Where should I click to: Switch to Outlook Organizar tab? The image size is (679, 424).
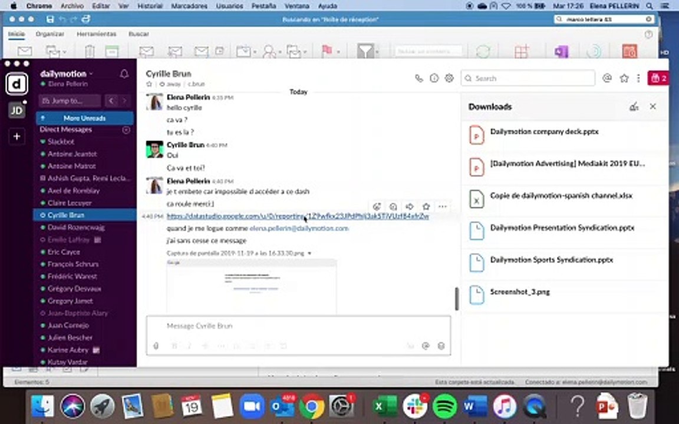click(50, 34)
